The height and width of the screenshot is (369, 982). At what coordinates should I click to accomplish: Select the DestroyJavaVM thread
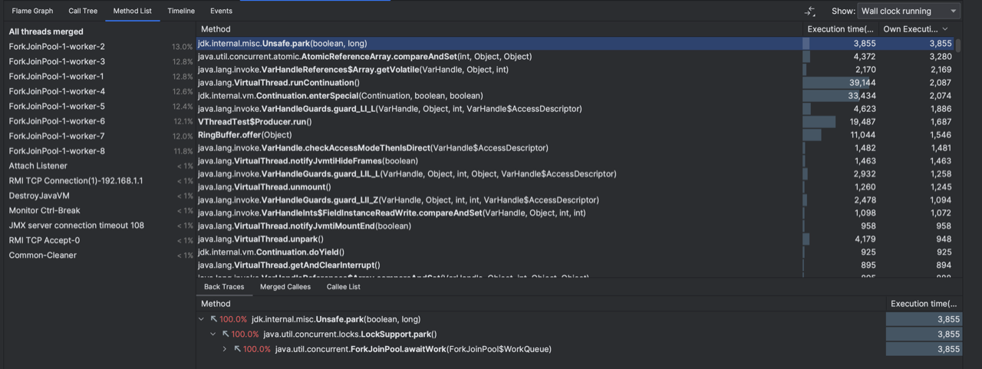[x=39, y=196]
